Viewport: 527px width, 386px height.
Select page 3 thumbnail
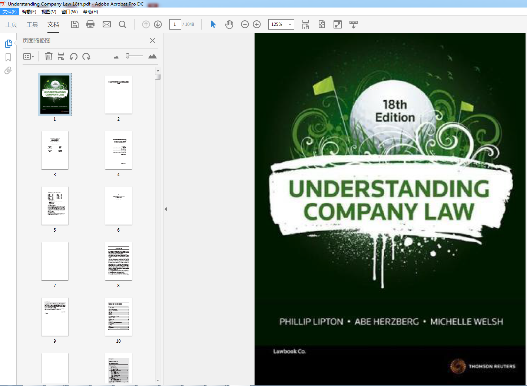(55, 150)
